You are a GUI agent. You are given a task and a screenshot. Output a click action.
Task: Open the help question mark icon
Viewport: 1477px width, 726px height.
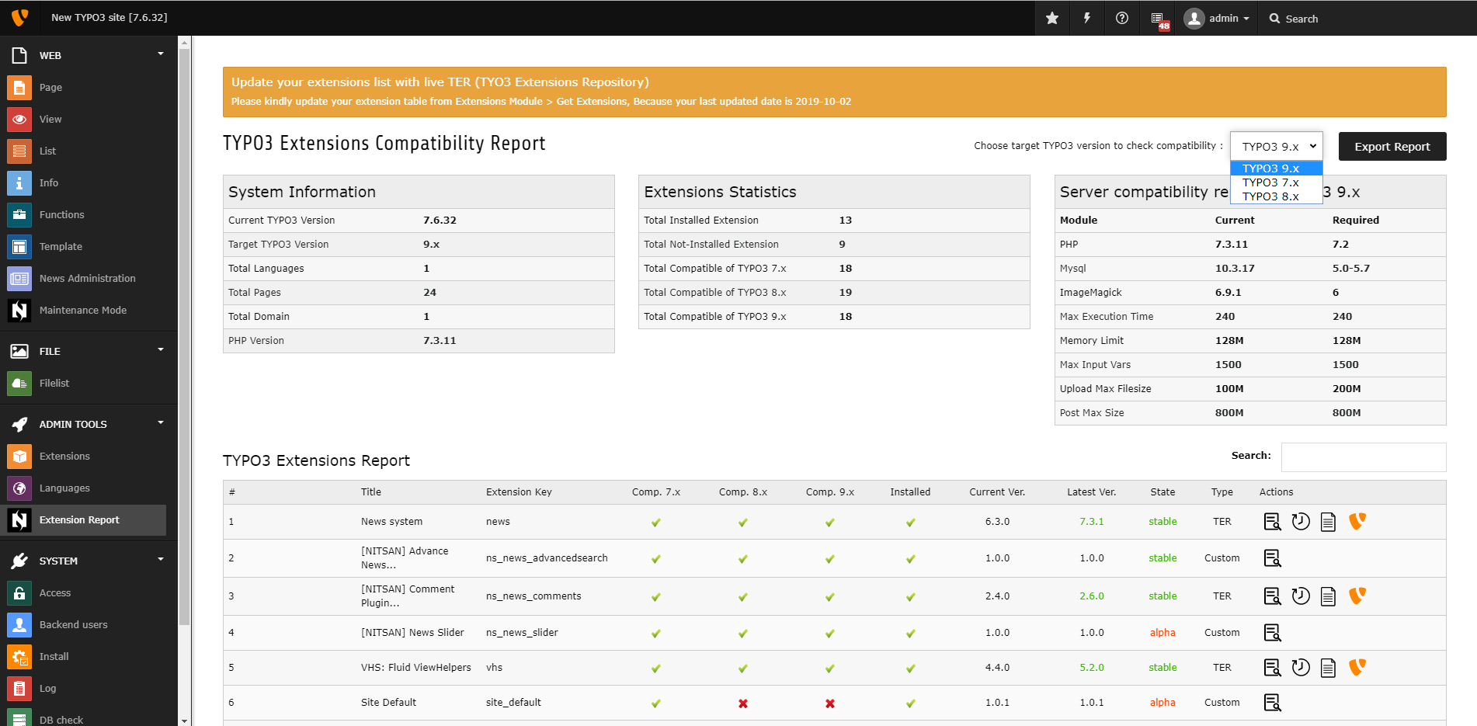pyautogui.click(x=1122, y=18)
